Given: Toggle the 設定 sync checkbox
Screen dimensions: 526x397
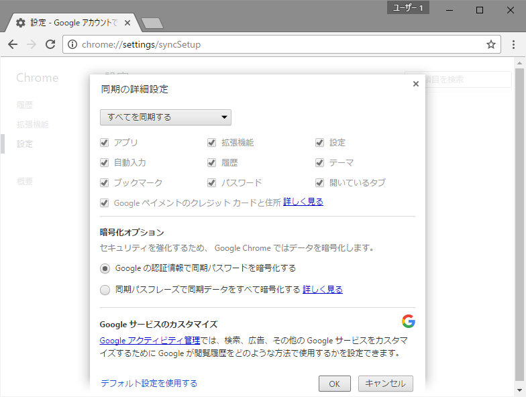Looking at the screenshot, I should (x=319, y=142).
